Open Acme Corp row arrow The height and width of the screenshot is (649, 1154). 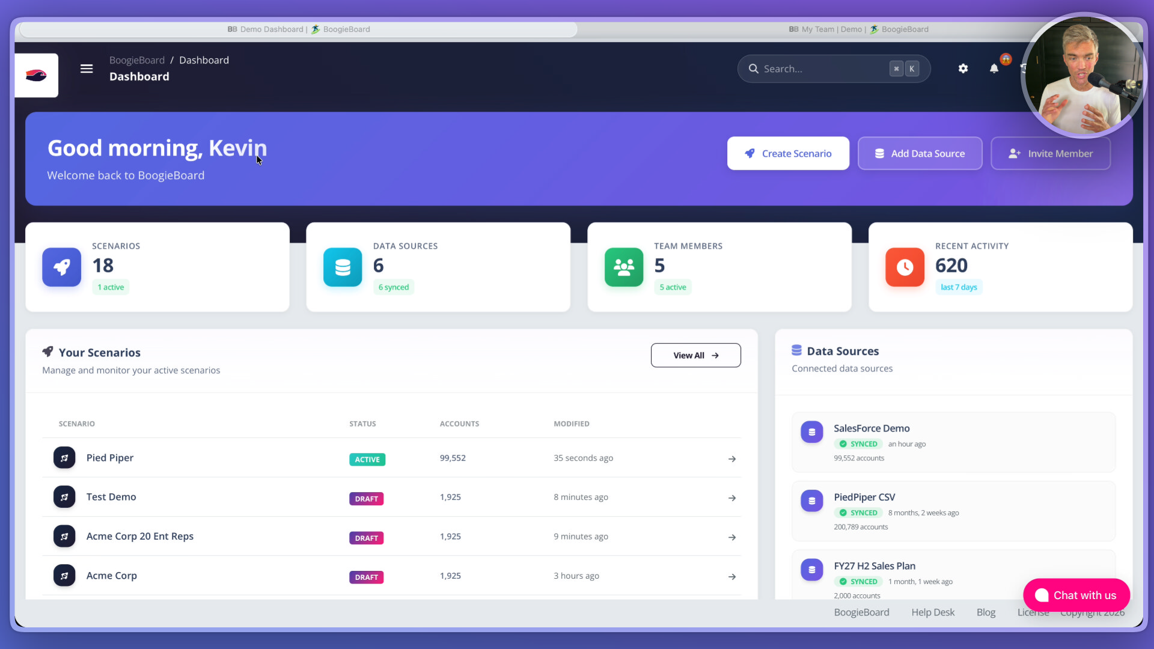(732, 577)
